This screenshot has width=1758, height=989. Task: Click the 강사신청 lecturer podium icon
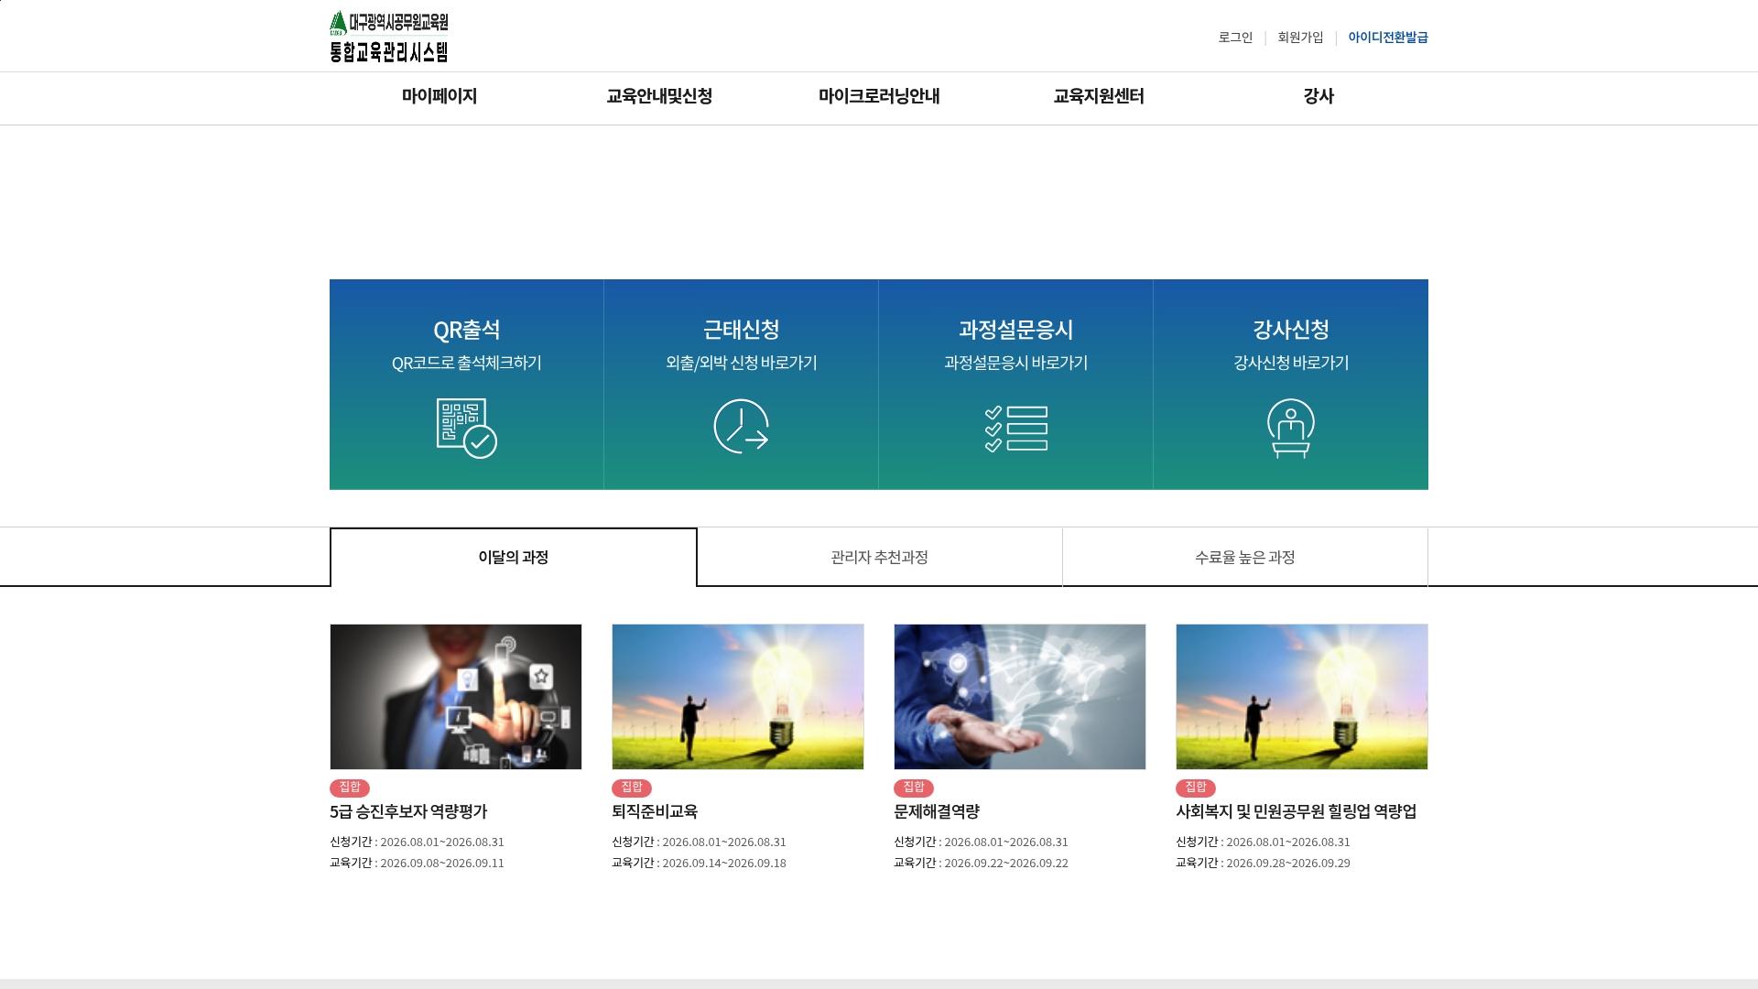click(1291, 428)
